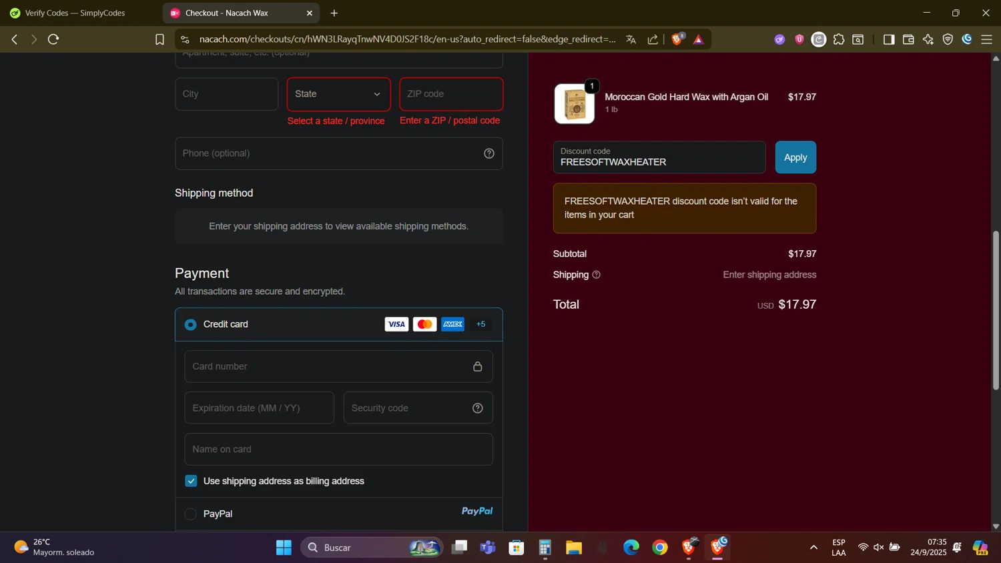Open the weather widget on taskbar

(x=55, y=548)
